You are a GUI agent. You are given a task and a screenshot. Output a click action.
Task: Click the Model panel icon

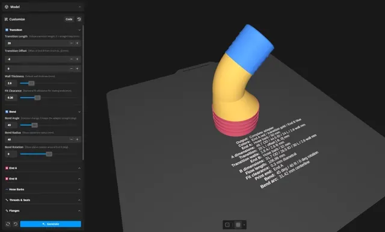pyautogui.click(x=7, y=7)
